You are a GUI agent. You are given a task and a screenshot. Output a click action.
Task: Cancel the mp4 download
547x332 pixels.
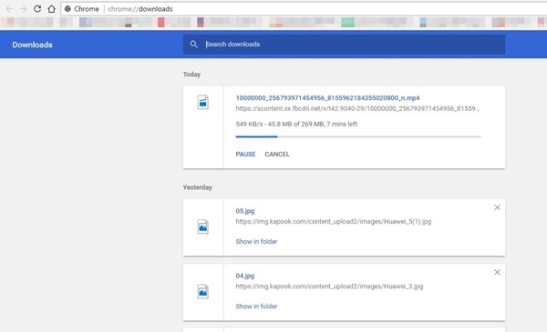pyautogui.click(x=277, y=154)
